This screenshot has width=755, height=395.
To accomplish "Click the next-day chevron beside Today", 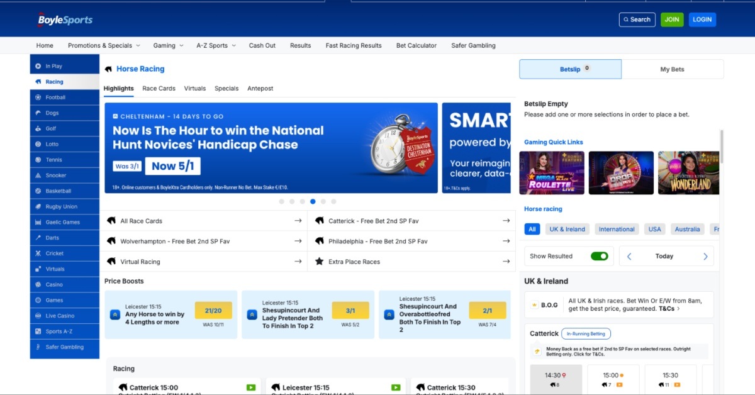I will tap(705, 256).
